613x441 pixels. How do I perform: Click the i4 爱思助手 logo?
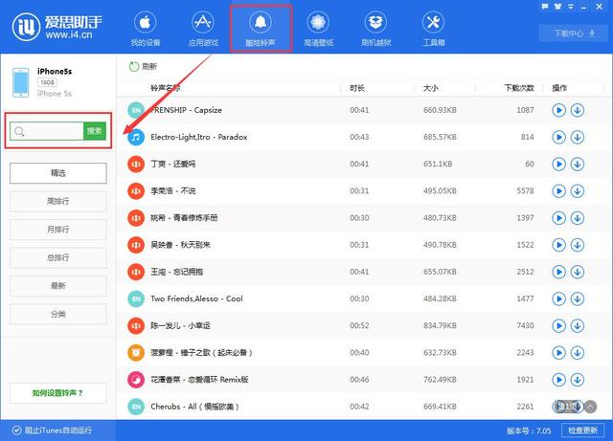57,27
